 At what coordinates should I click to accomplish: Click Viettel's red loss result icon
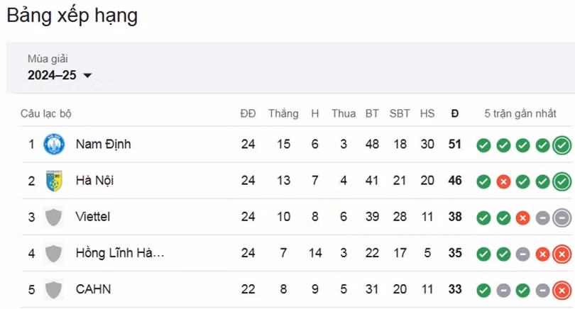point(522,218)
